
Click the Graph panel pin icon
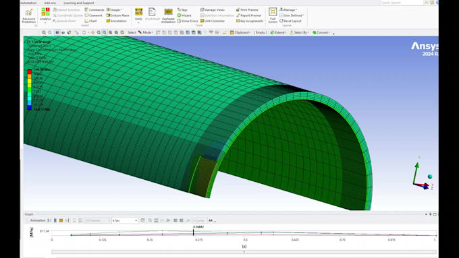point(431,214)
